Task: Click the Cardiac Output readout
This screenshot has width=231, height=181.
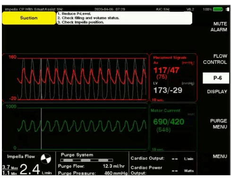Action: [162, 158]
